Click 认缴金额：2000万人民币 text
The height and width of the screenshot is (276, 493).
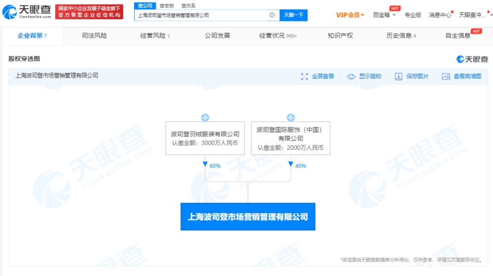point(290,148)
